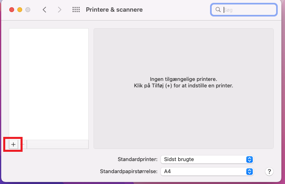This screenshot has height=184, width=285.
Task: Click the Standardpapirstørrelse label text
Action: click(x=128, y=172)
